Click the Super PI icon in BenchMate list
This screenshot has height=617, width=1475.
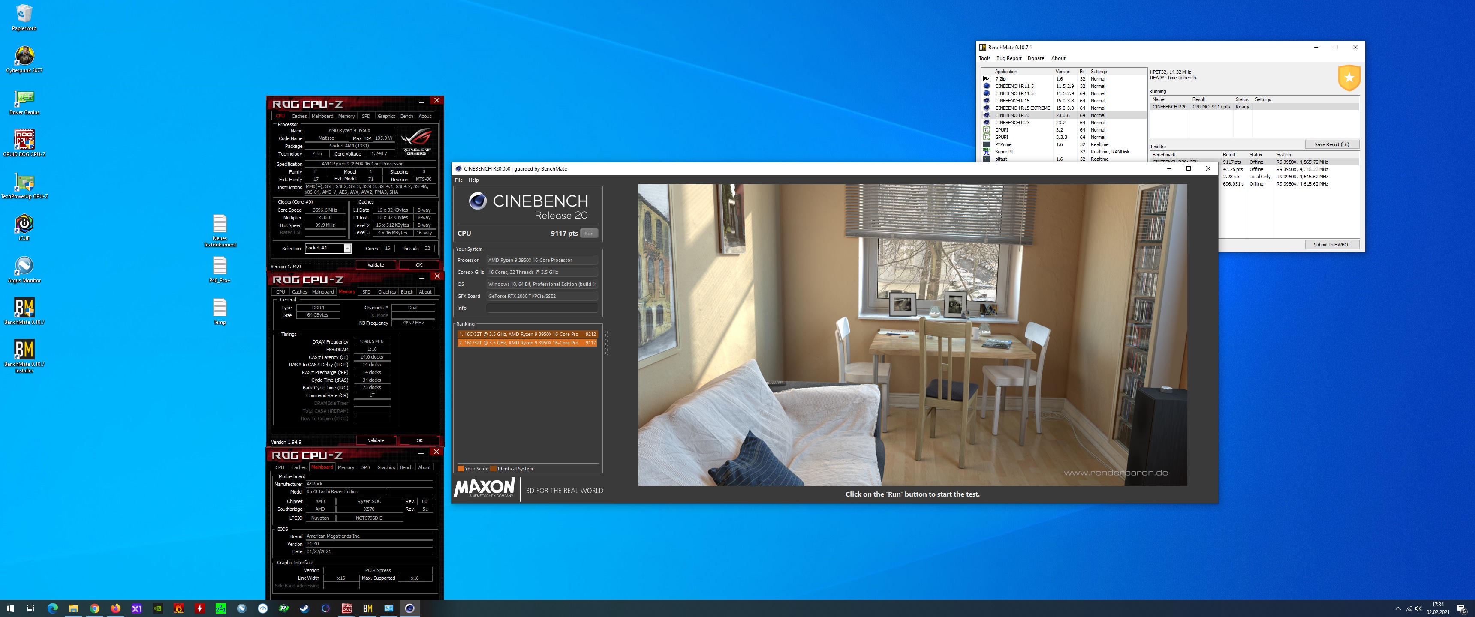point(987,152)
